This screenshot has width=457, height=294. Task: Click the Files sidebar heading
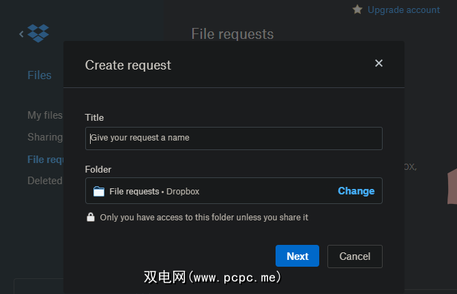coord(40,75)
